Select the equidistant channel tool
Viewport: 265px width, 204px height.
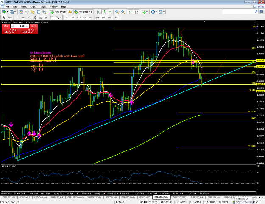(x=34, y=17)
